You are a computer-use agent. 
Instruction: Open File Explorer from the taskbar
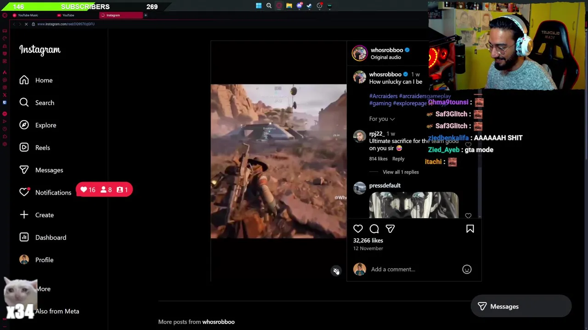coord(289,6)
